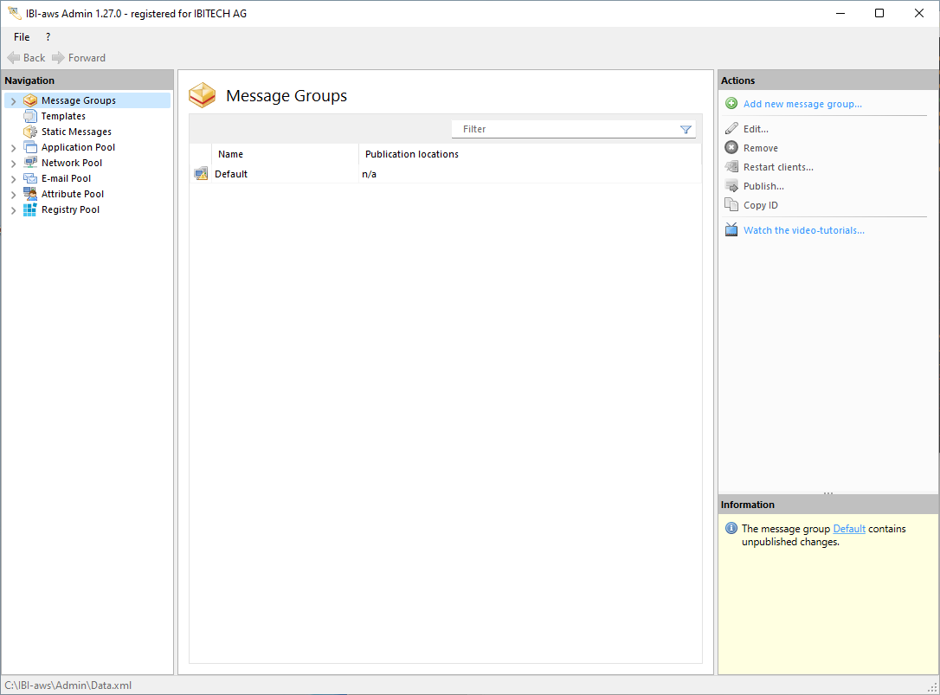This screenshot has width=940, height=695.
Task: Click the green Add new message group icon
Action: (731, 104)
